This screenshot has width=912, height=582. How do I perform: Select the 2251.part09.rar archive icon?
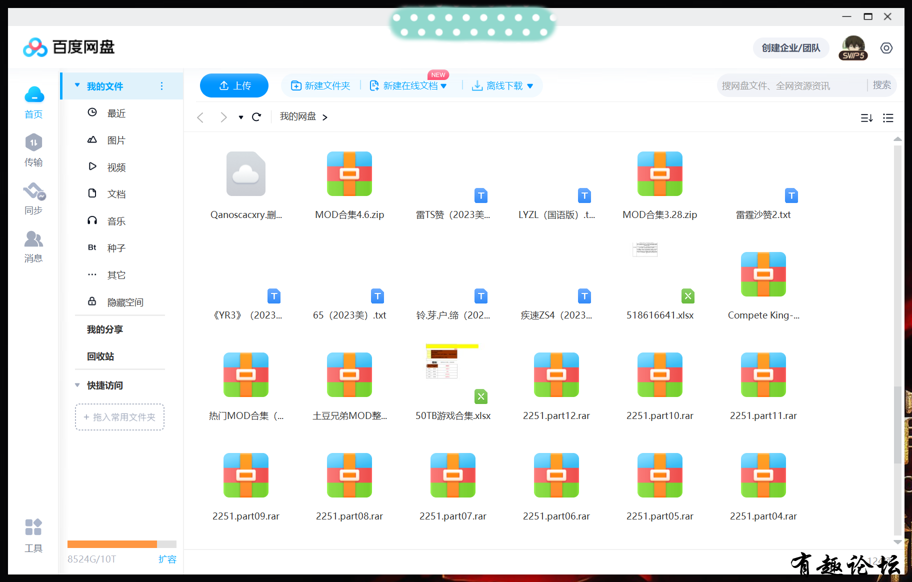[246, 475]
